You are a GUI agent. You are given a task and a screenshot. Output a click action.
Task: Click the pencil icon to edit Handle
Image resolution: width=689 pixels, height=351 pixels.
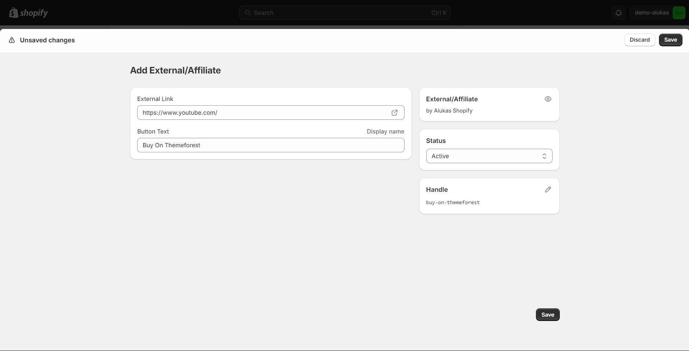point(548,190)
